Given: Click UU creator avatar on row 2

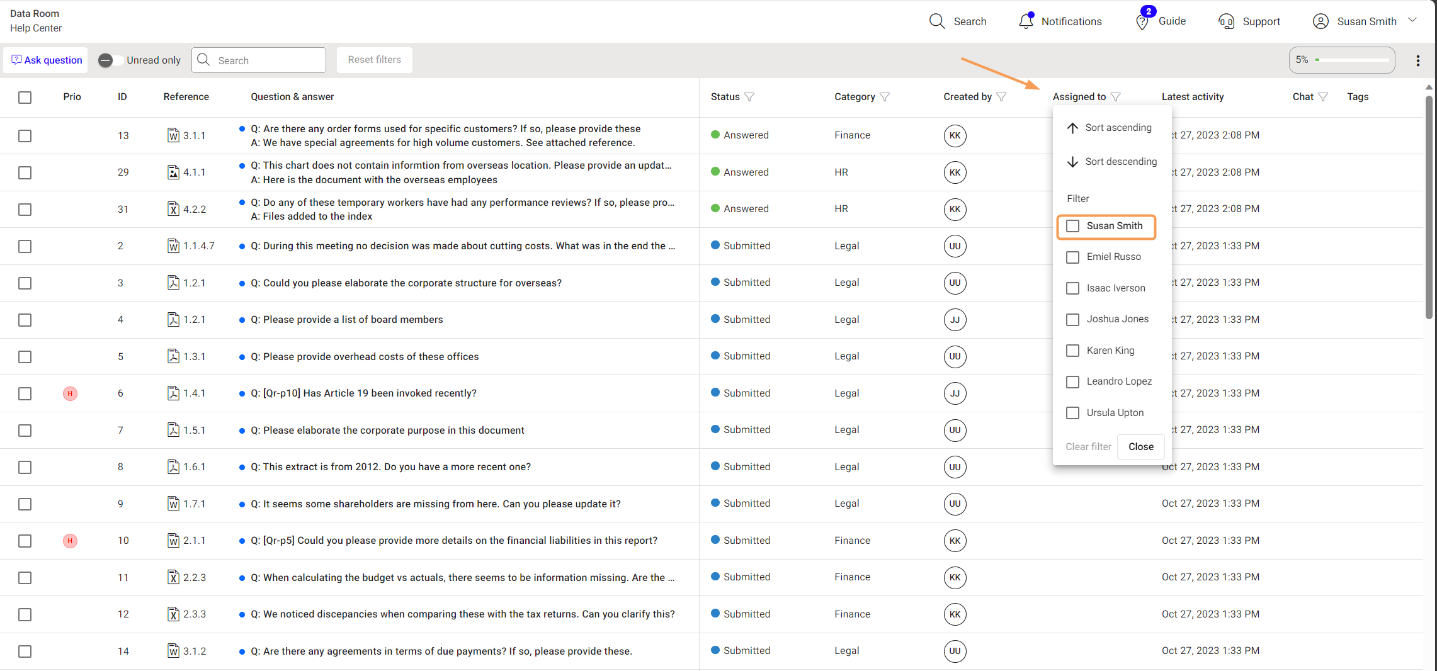Looking at the screenshot, I should pyautogui.click(x=955, y=245).
